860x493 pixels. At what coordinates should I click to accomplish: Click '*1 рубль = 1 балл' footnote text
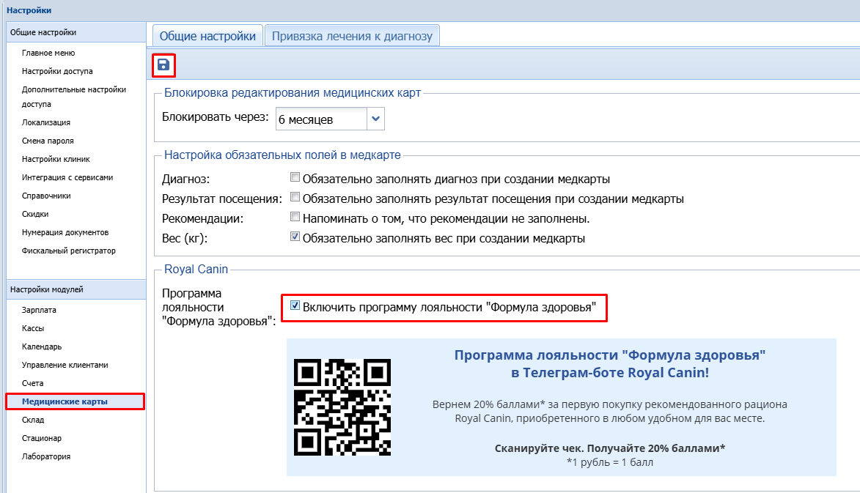point(610,462)
